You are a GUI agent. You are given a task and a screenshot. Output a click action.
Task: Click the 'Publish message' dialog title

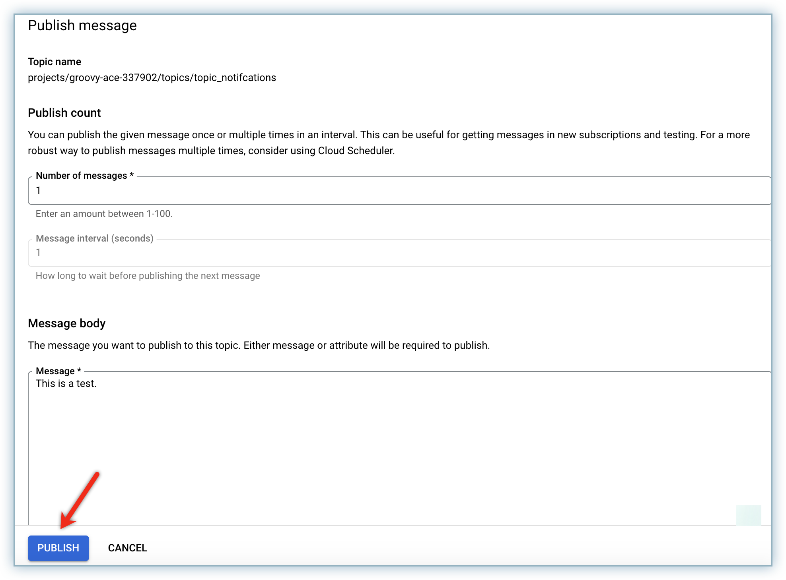tap(82, 25)
